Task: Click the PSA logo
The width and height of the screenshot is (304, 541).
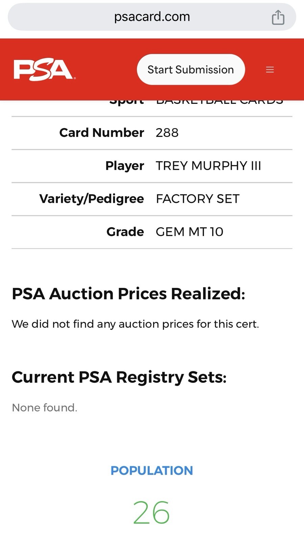Action: point(44,70)
